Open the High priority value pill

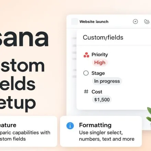pos(100,62)
